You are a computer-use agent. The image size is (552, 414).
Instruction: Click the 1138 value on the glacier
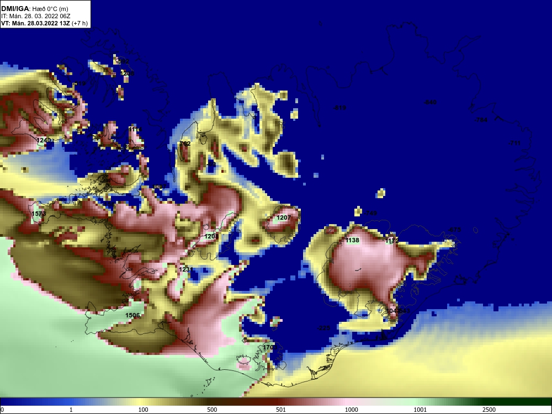pos(352,241)
